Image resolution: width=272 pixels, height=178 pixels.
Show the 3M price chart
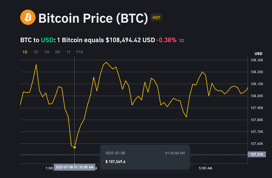(57, 52)
